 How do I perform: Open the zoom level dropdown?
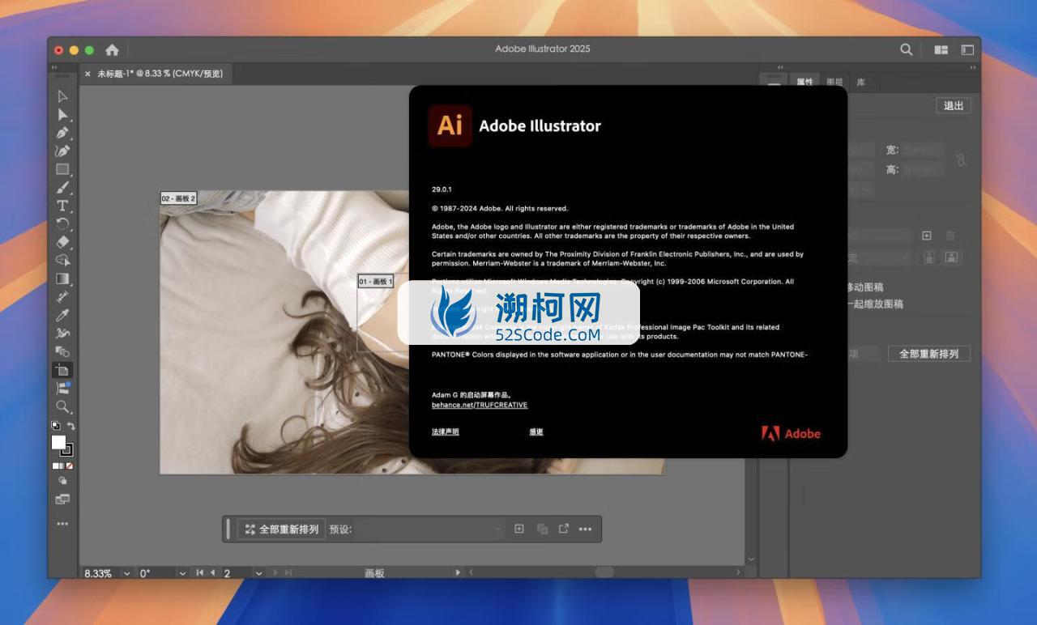126,572
